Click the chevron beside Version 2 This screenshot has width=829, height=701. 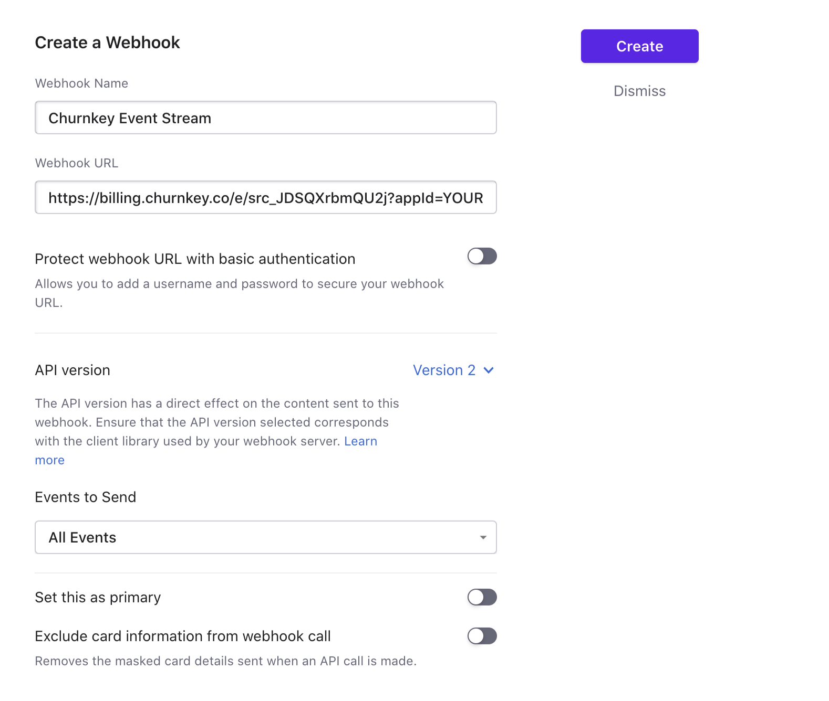click(489, 370)
